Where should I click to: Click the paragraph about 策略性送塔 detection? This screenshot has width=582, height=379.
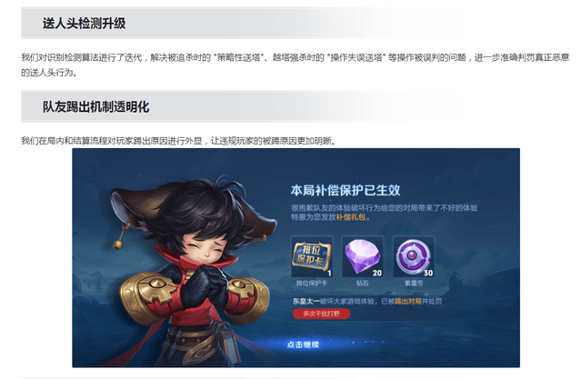click(295, 65)
